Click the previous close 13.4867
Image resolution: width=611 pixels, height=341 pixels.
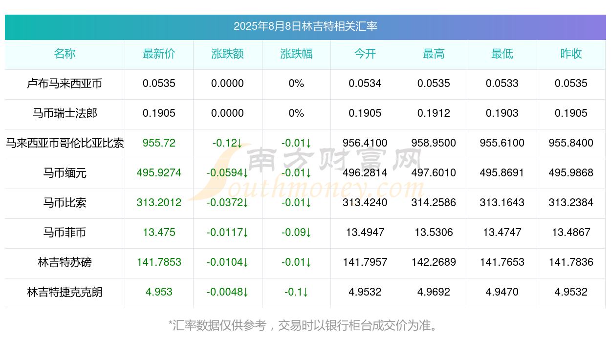pyautogui.click(x=571, y=233)
